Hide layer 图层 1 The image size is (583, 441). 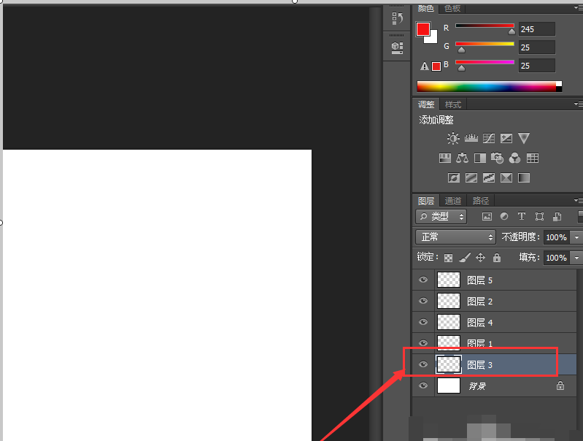pos(423,343)
